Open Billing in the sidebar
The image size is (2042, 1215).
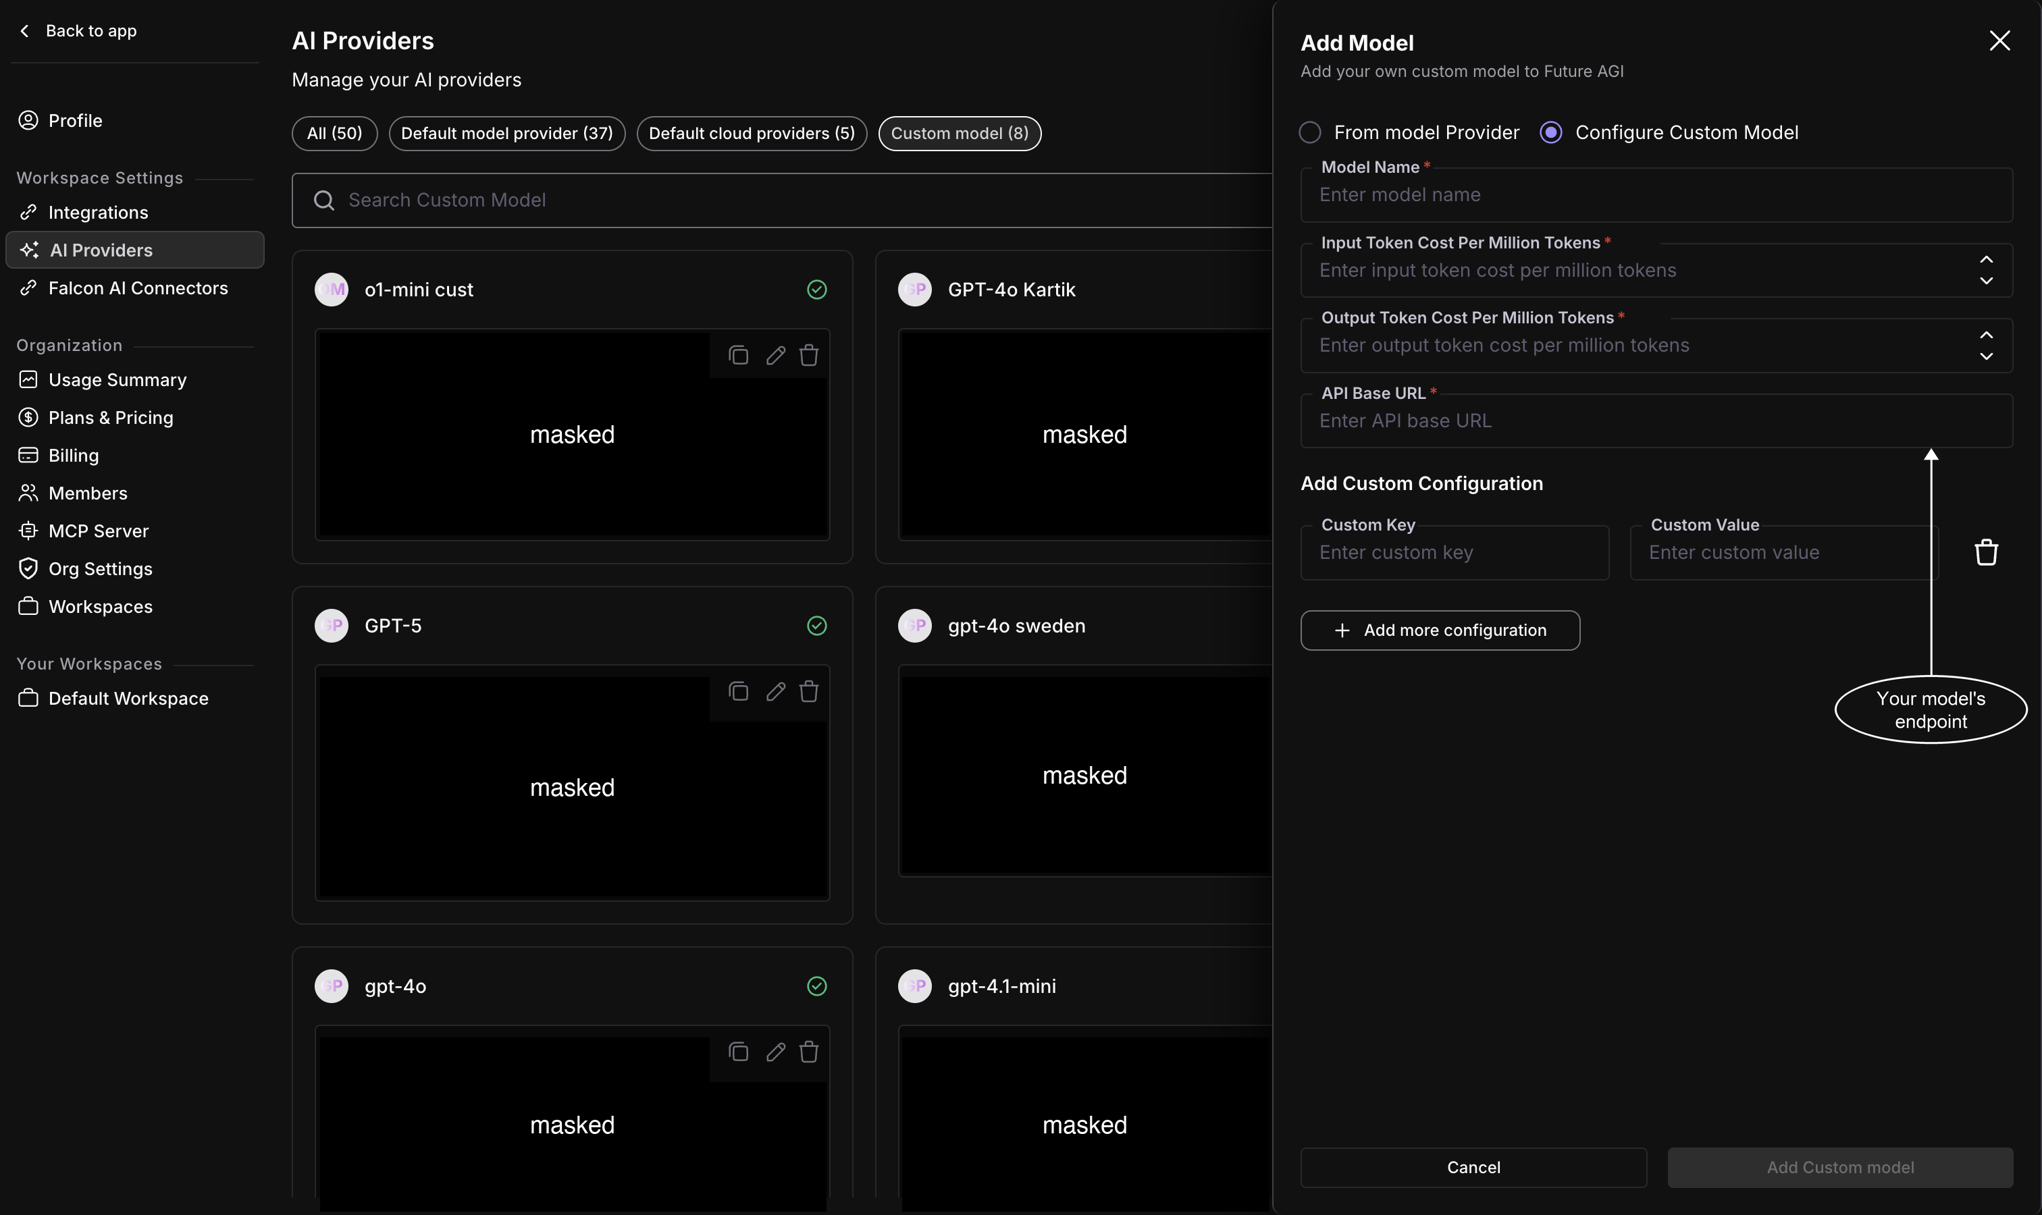[x=135, y=454]
